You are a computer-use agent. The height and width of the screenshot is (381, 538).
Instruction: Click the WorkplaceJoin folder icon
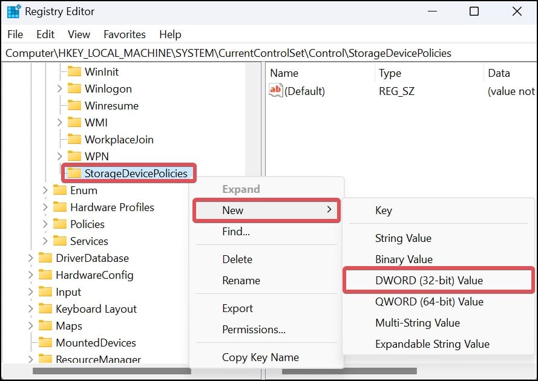pos(74,139)
